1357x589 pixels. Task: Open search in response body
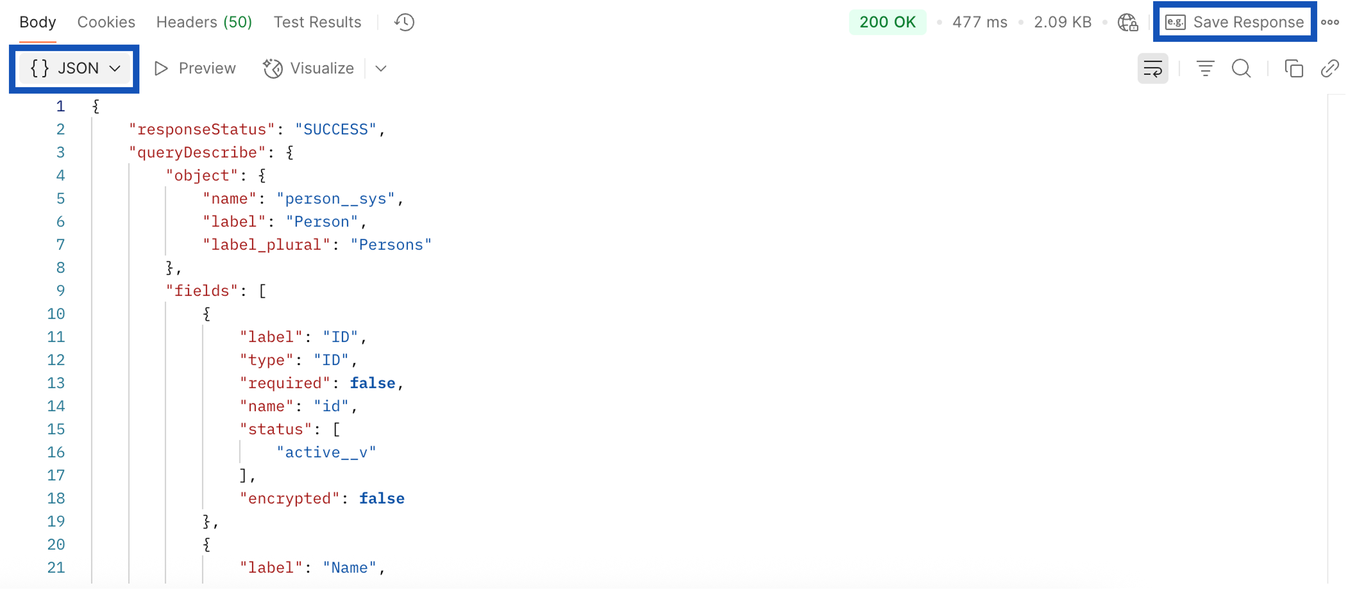click(1241, 68)
